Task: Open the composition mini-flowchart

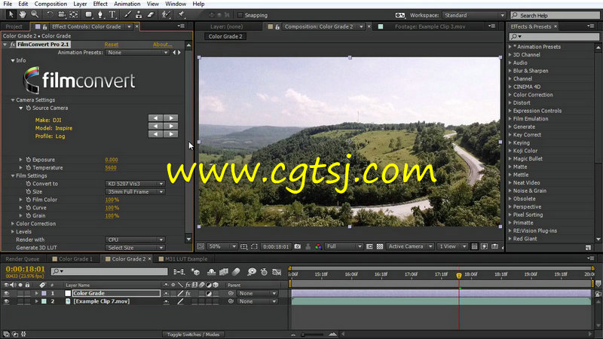Action: 179,272
